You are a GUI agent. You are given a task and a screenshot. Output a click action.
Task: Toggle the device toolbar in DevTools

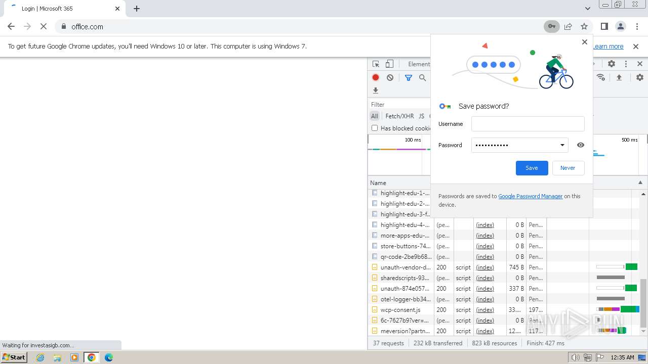(x=389, y=64)
